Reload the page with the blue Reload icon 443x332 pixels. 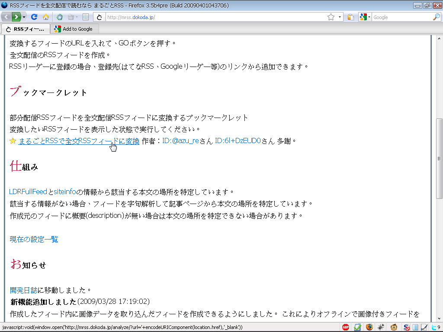point(34,17)
